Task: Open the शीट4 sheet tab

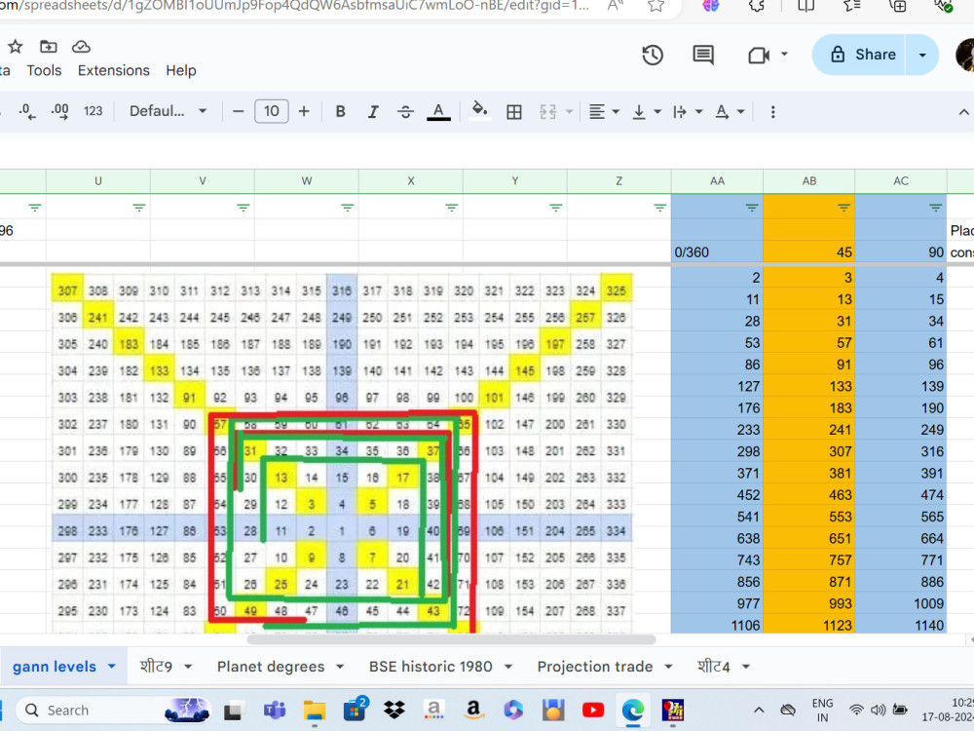Action: [714, 667]
